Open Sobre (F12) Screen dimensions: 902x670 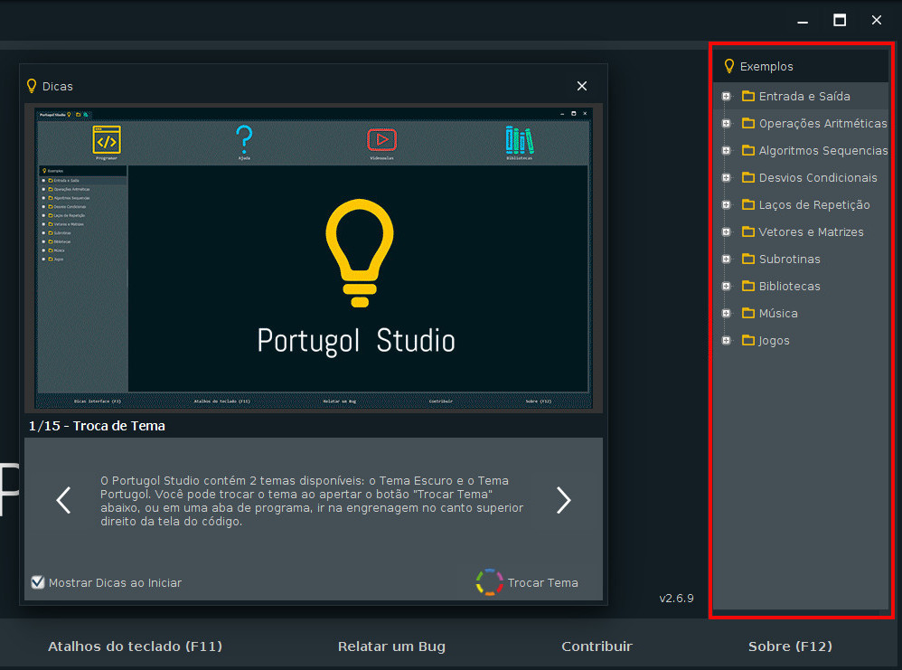tap(790, 646)
